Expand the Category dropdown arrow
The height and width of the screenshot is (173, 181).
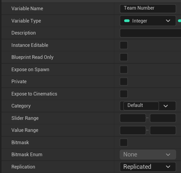tap(166, 106)
